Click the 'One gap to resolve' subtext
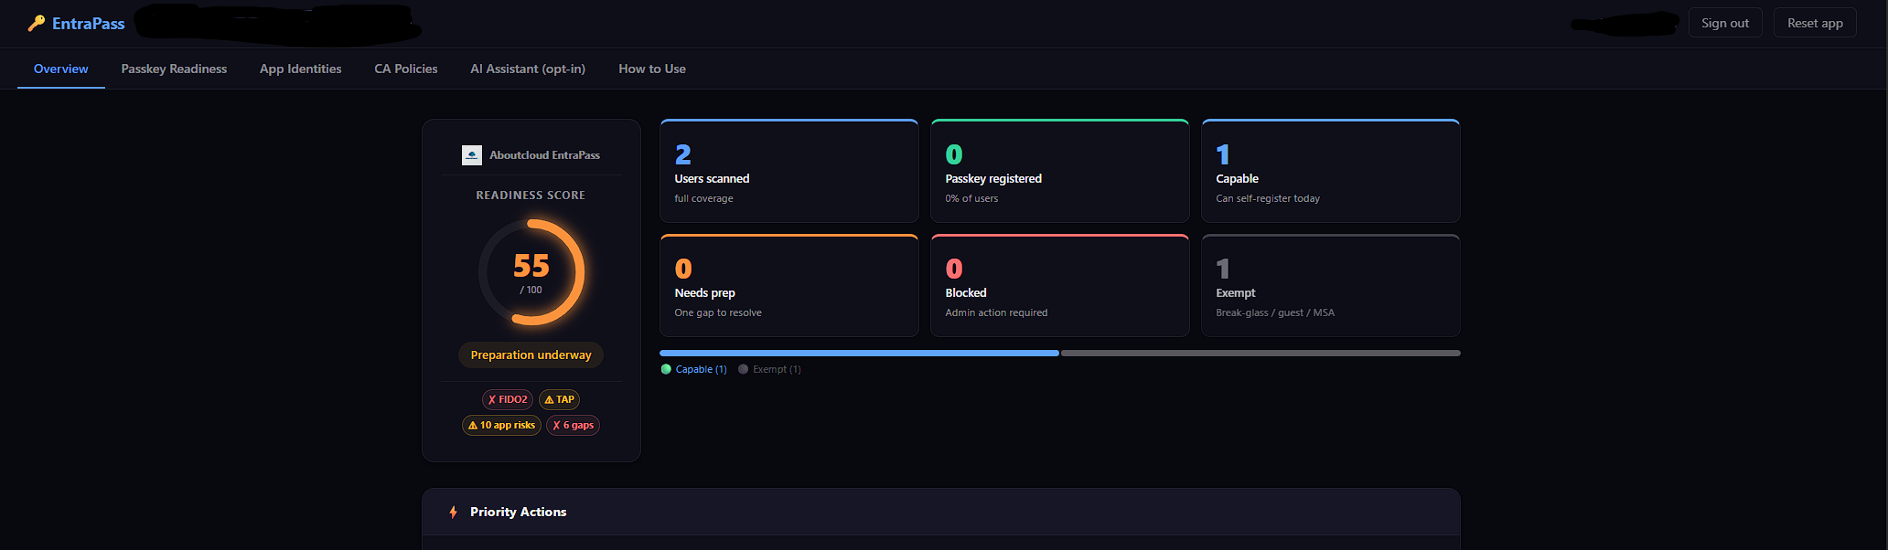 coord(718,312)
